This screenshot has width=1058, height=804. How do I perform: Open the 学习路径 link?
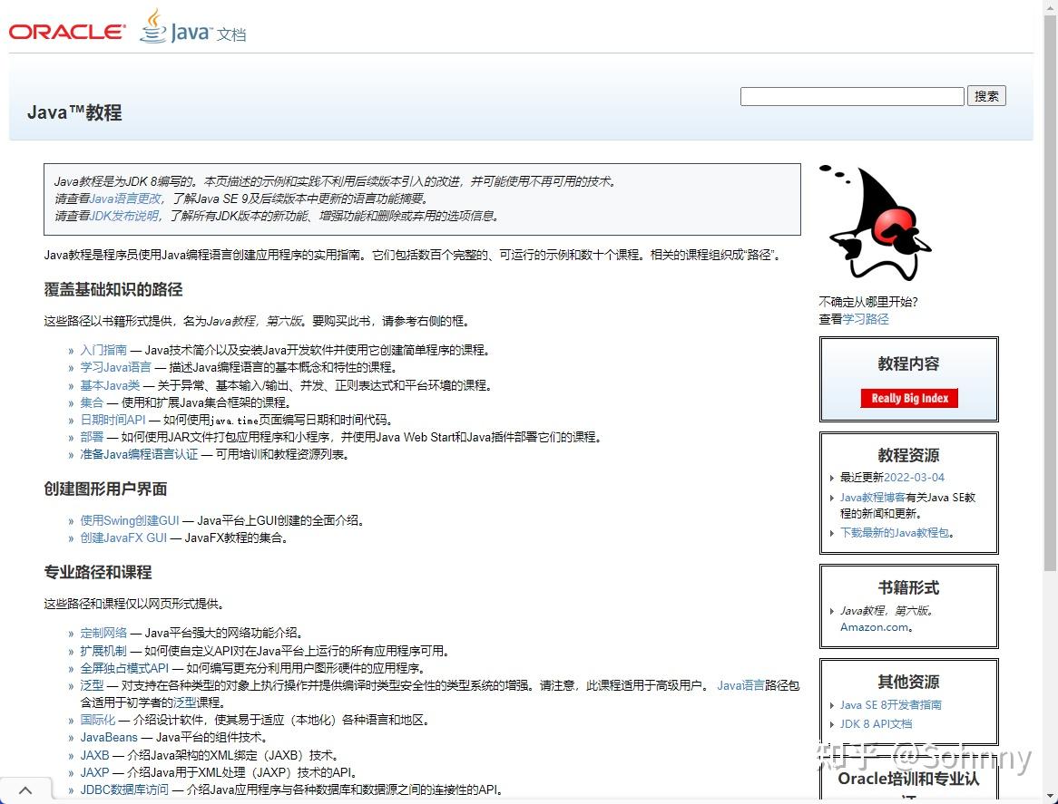pos(866,319)
